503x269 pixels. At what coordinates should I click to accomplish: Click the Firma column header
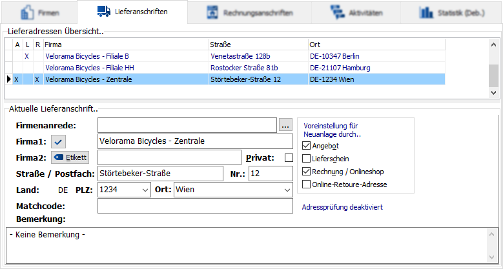[x=126, y=45]
